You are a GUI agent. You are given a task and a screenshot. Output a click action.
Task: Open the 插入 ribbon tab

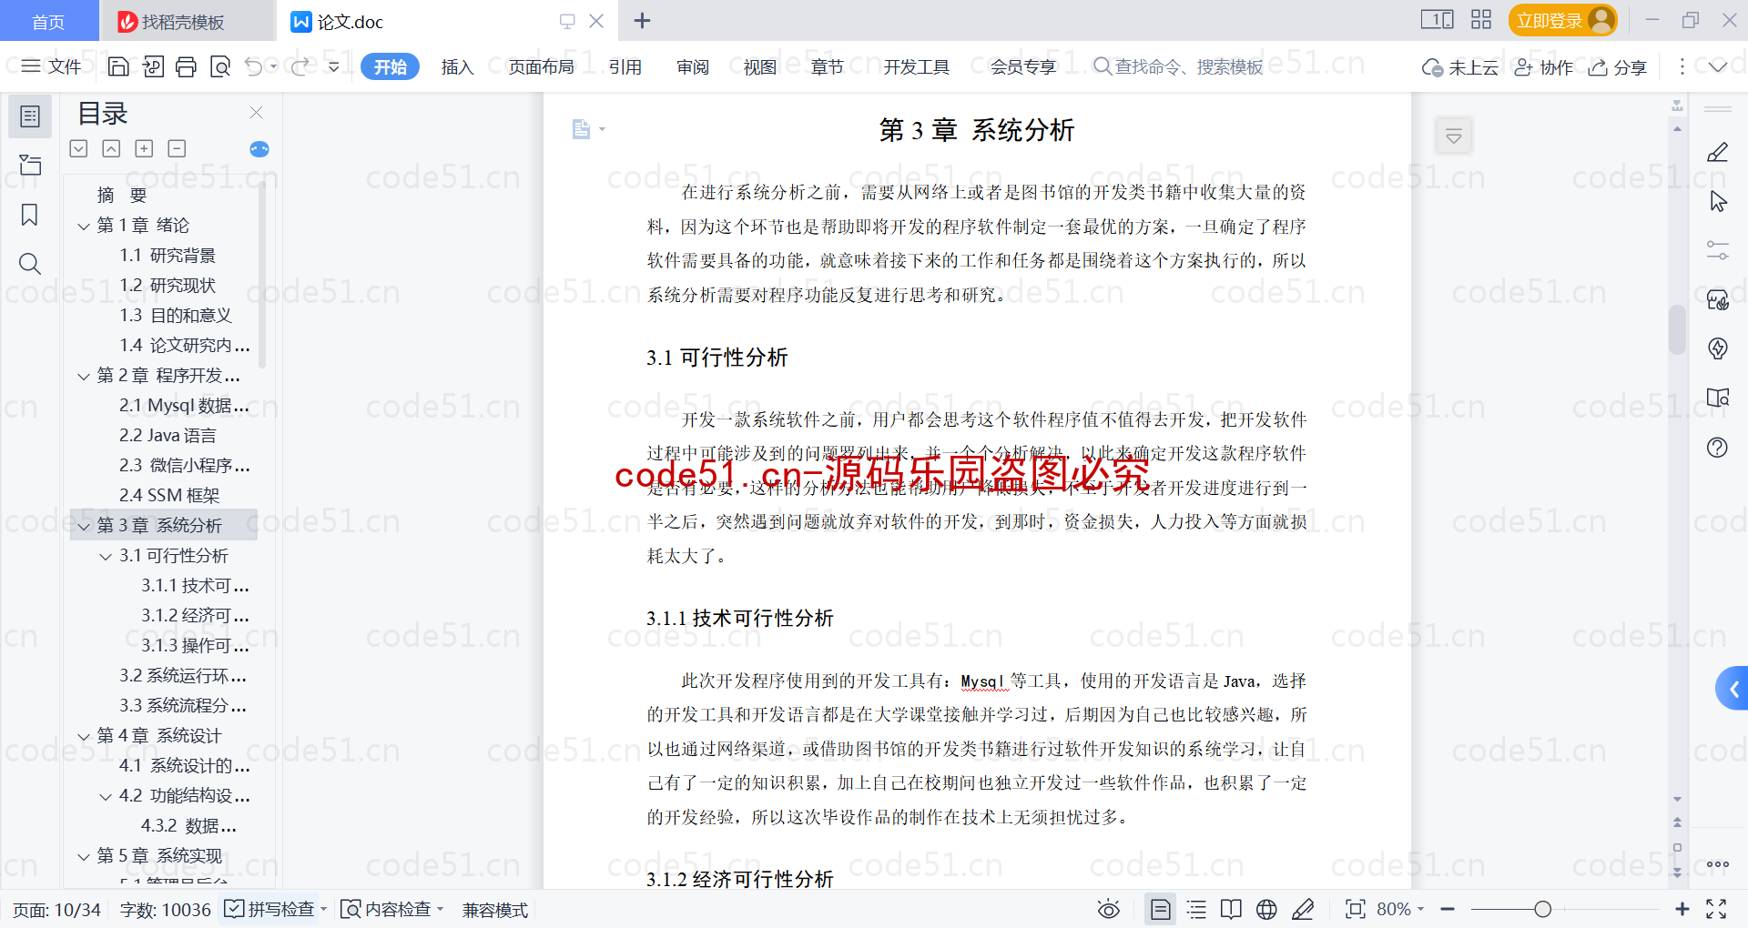[457, 66]
